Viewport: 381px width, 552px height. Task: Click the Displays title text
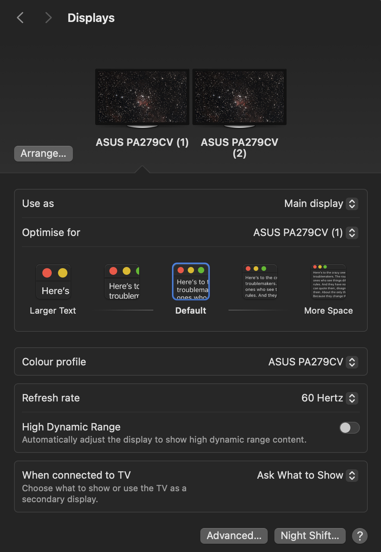pos(91,18)
